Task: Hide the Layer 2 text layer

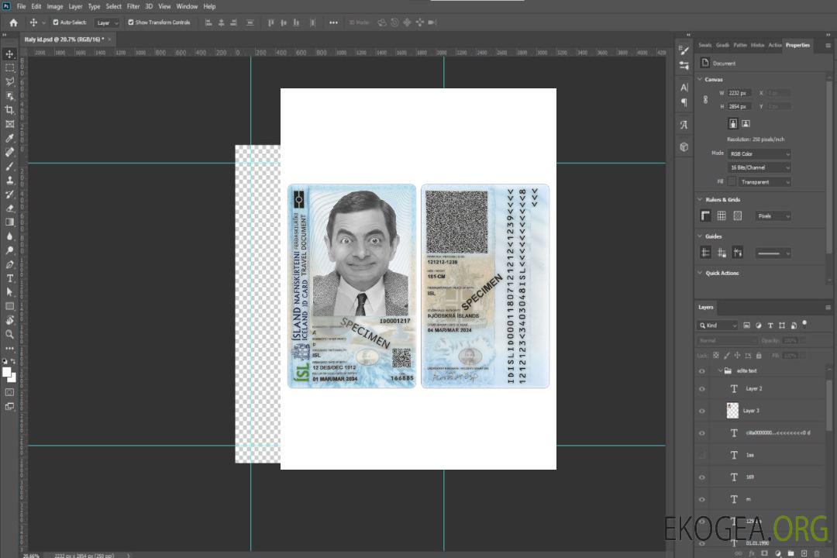Action: point(702,389)
